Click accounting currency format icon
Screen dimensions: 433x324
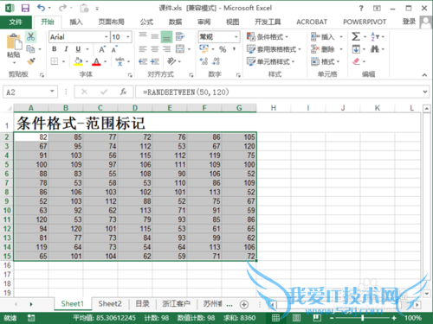pyautogui.click(x=204, y=49)
